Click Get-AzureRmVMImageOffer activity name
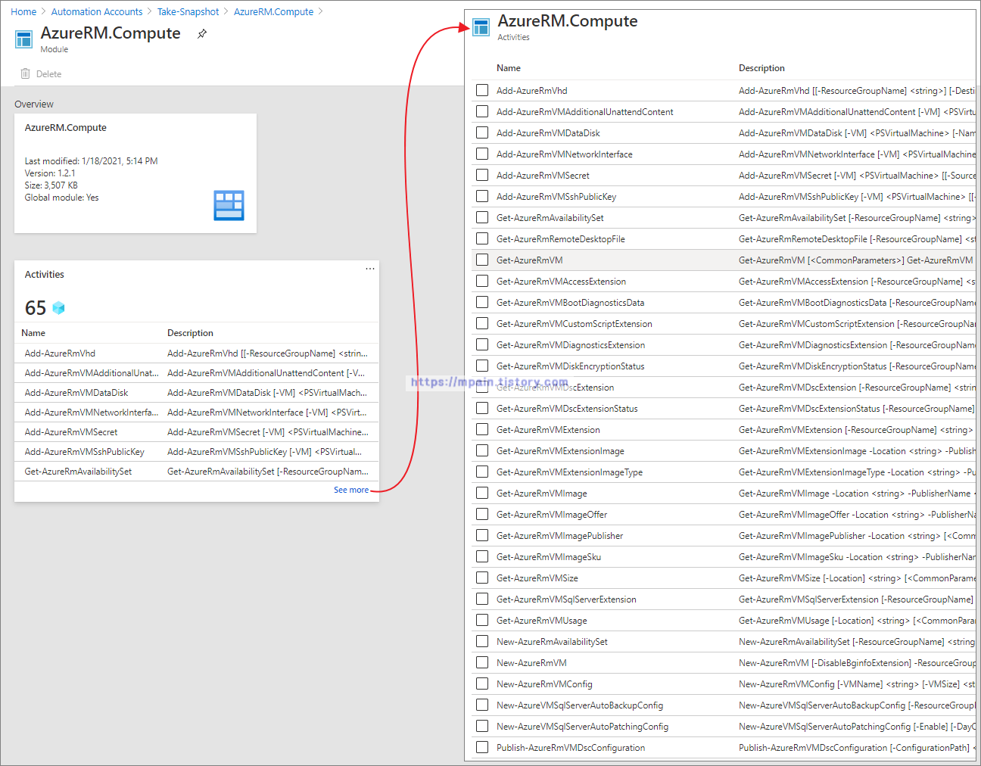 click(552, 514)
